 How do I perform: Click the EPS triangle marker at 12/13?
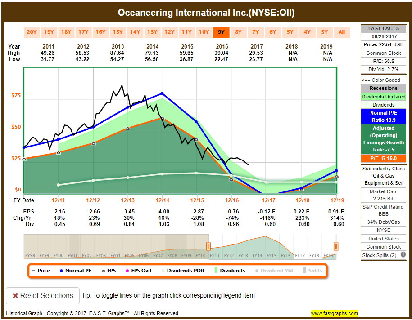click(x=128, y=129)
